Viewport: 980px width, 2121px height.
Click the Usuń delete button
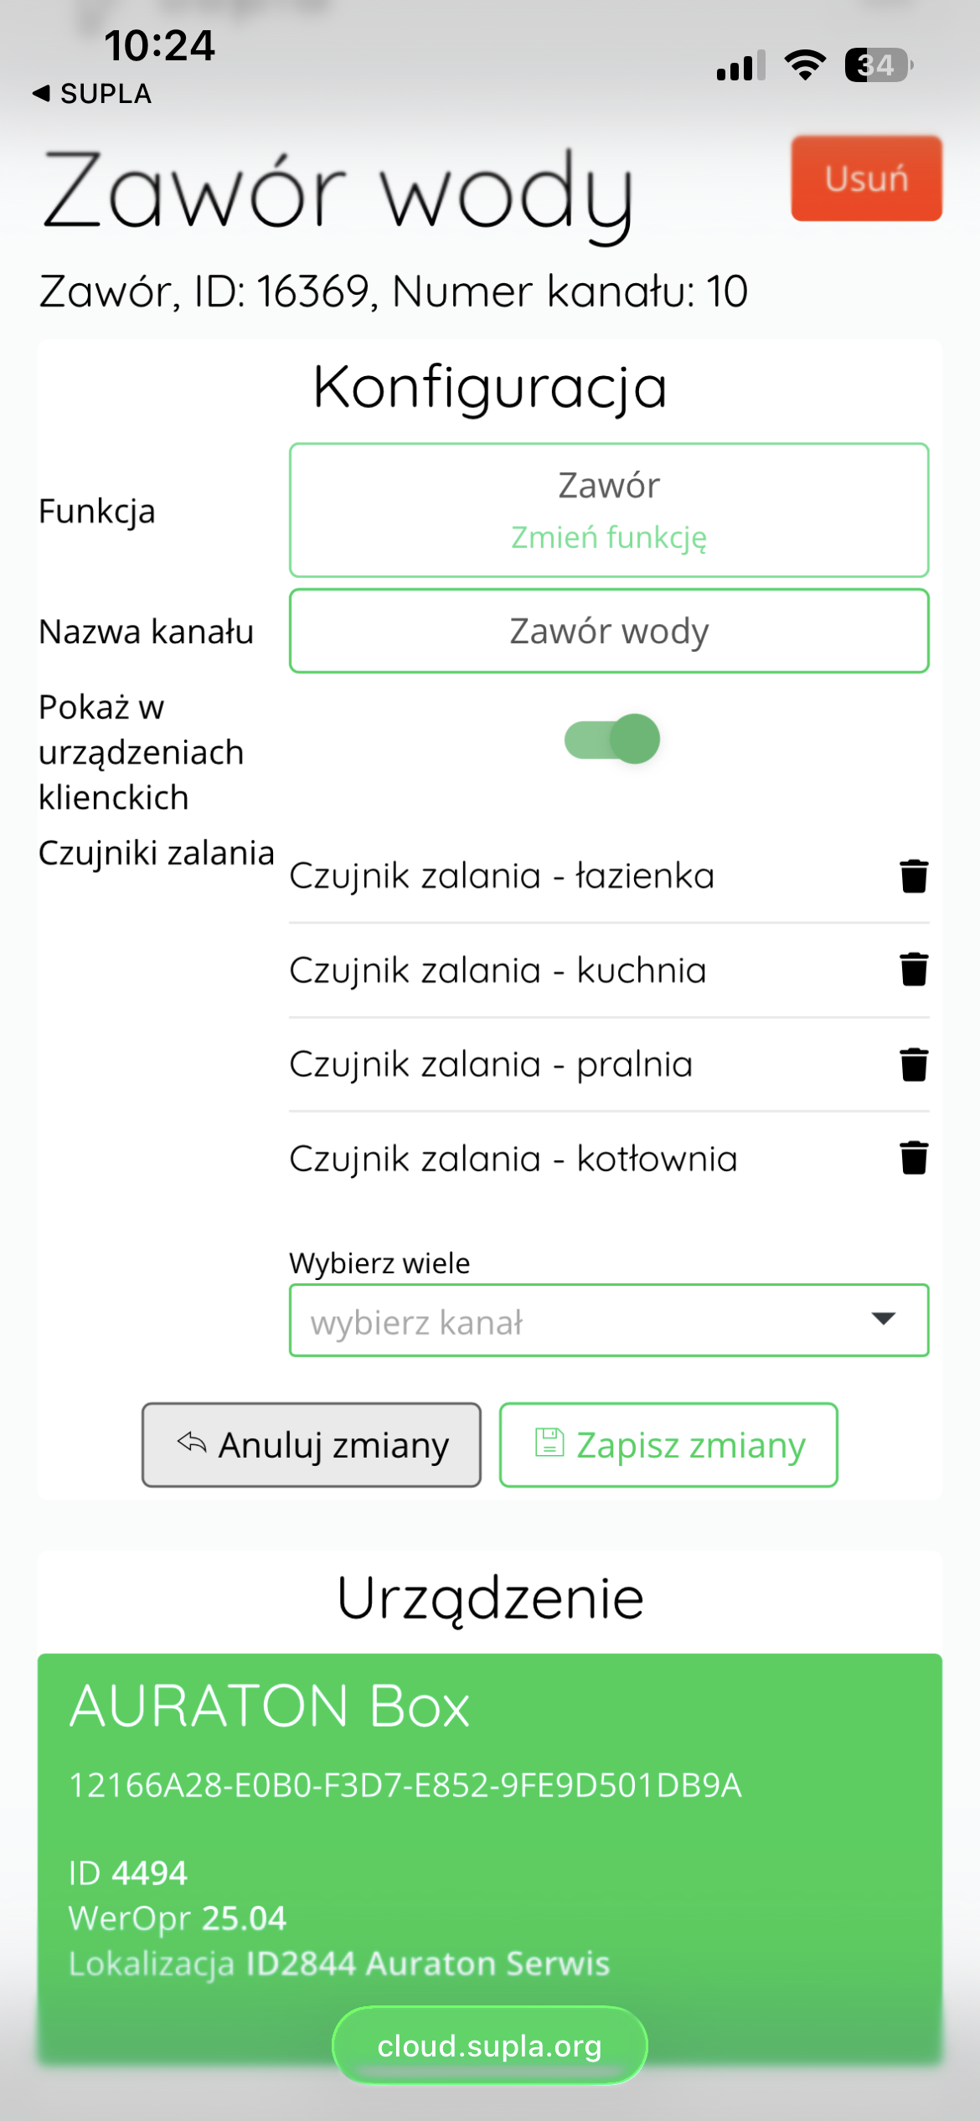[866, 178]
